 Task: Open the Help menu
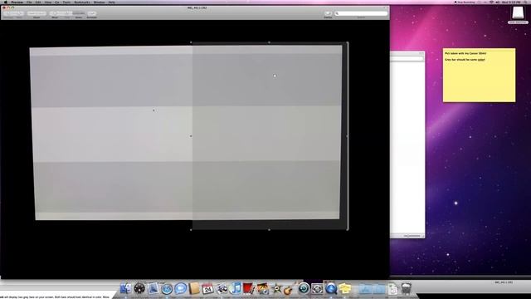click(x=111, y=2)
